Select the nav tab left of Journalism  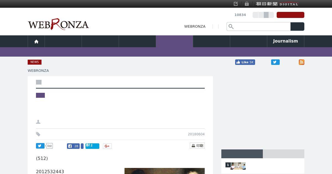pyautogui.click(x=248, y=41)
